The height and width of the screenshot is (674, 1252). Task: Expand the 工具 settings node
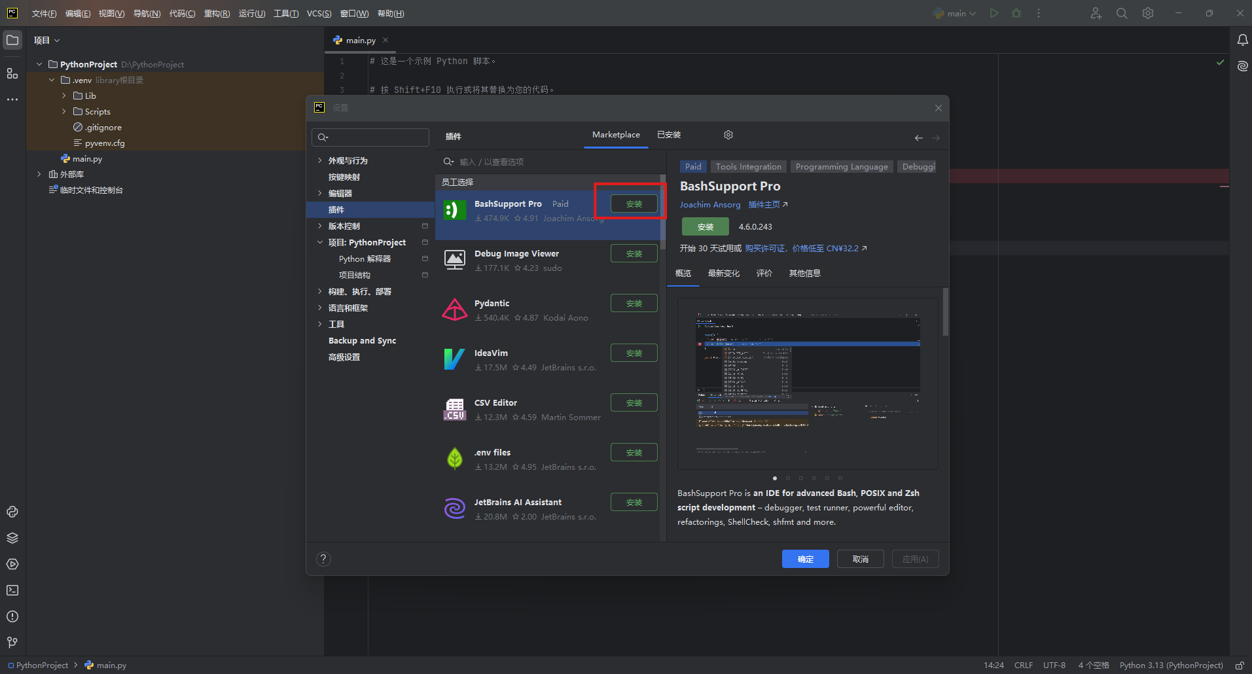tap(319, 324)
